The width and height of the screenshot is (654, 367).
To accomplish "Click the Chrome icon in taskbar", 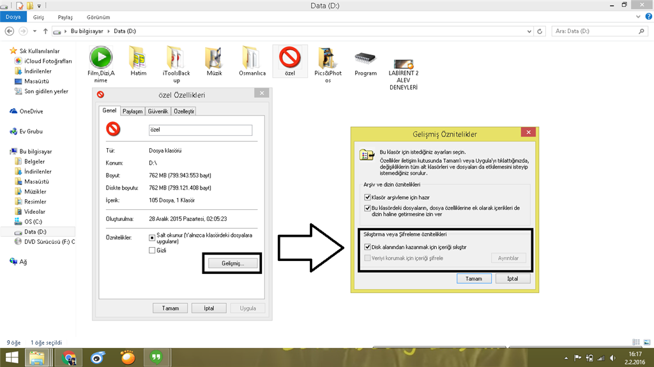I will click(69, 357).
